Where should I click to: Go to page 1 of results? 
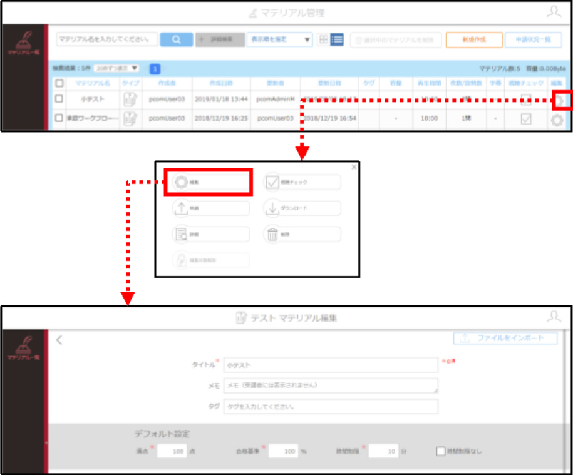coord(155,69)
